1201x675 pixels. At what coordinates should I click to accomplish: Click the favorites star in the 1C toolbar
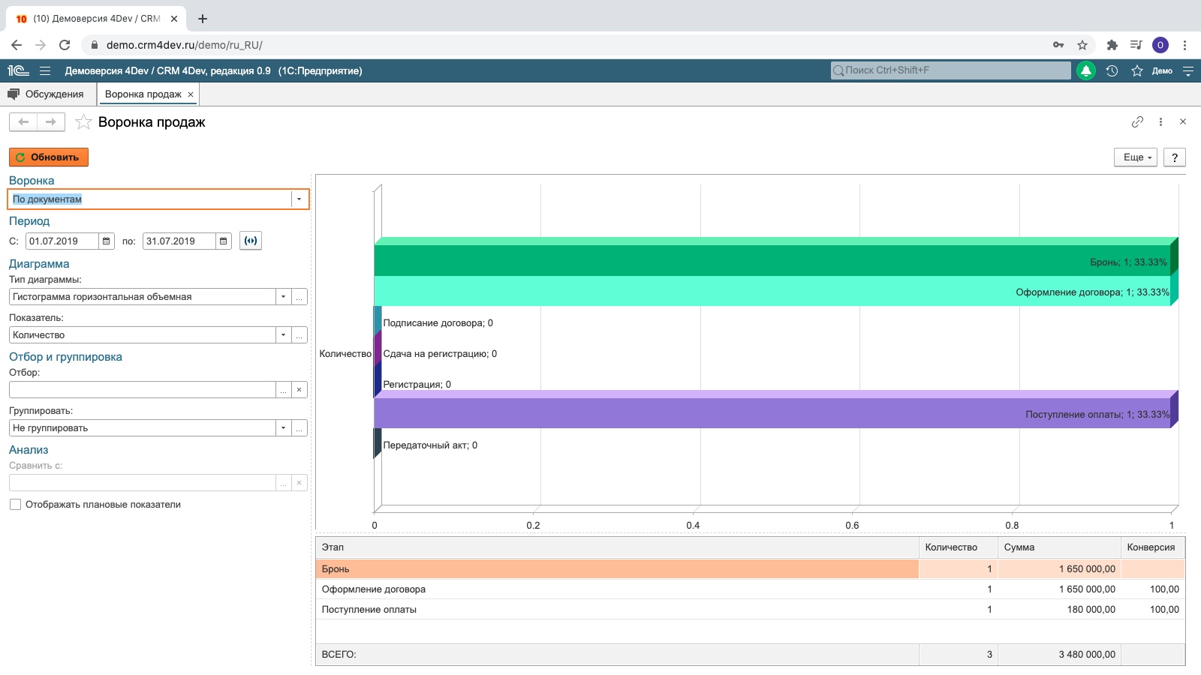(1136, 70)
